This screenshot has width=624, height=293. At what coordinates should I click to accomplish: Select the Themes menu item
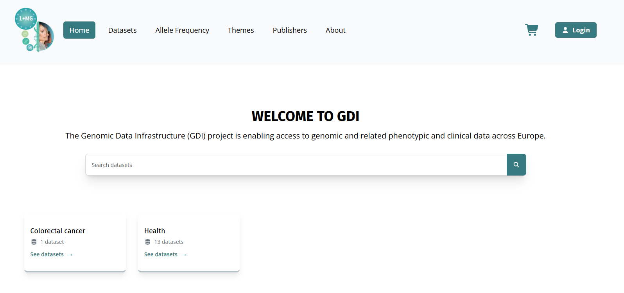(241, 30)
